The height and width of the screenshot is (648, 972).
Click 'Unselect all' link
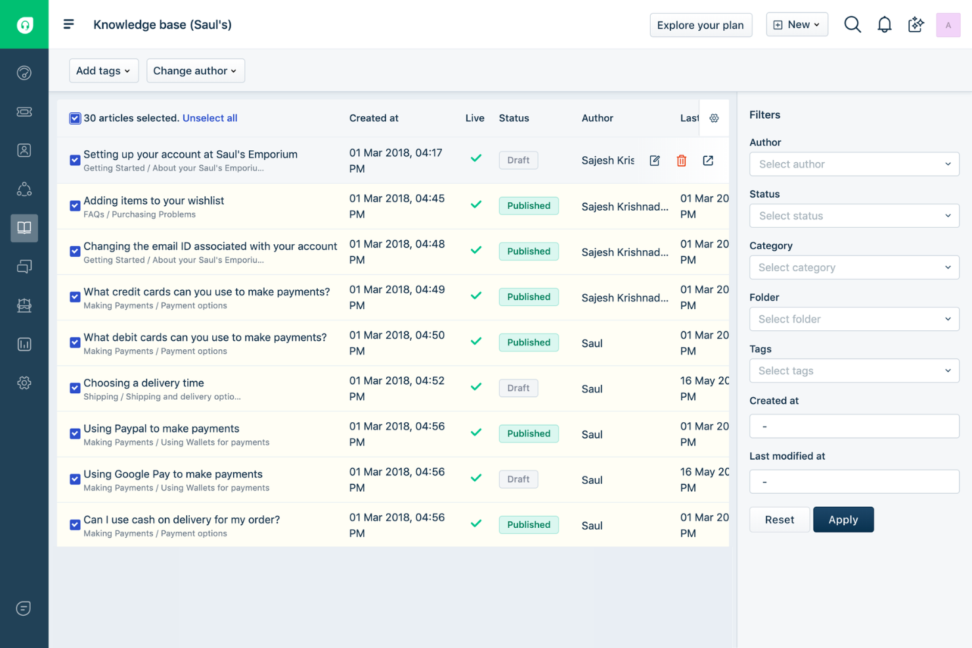210,118
